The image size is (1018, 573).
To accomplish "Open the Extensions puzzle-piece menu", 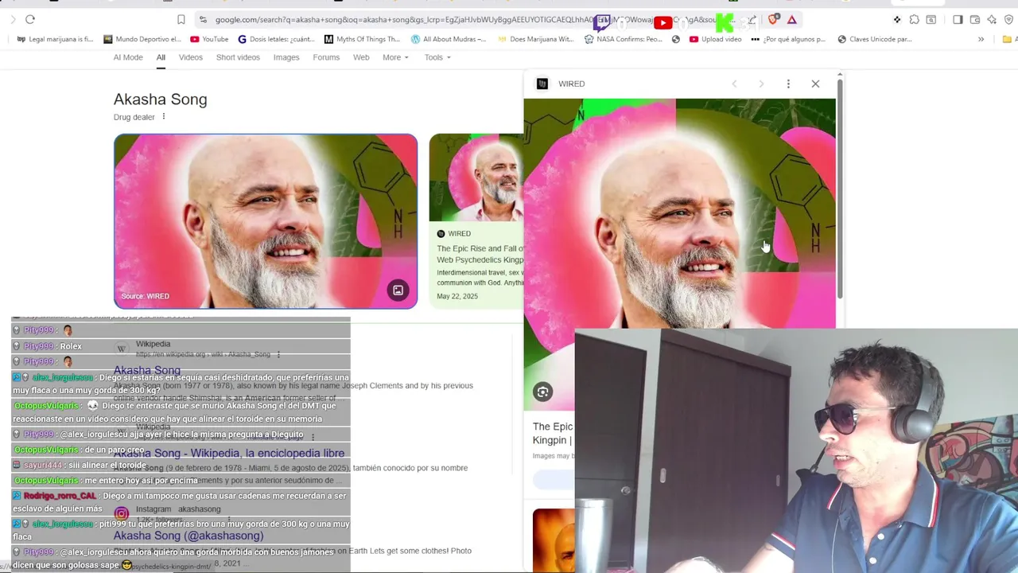I will (914, 19).
